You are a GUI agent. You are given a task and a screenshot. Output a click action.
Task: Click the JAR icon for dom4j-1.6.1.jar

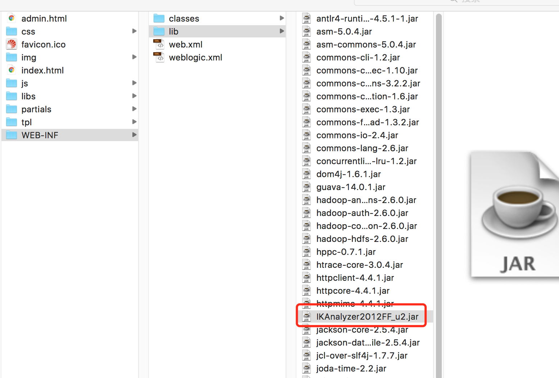[306, 174]
